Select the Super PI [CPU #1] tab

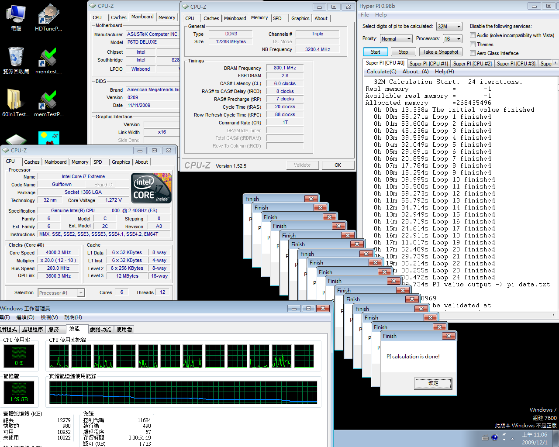coord(429,64)
